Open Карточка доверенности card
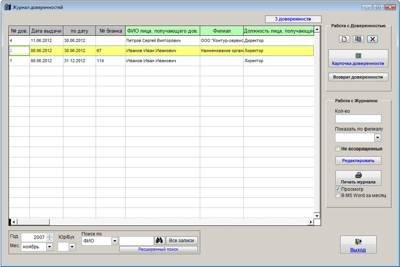 pos(358,58)
